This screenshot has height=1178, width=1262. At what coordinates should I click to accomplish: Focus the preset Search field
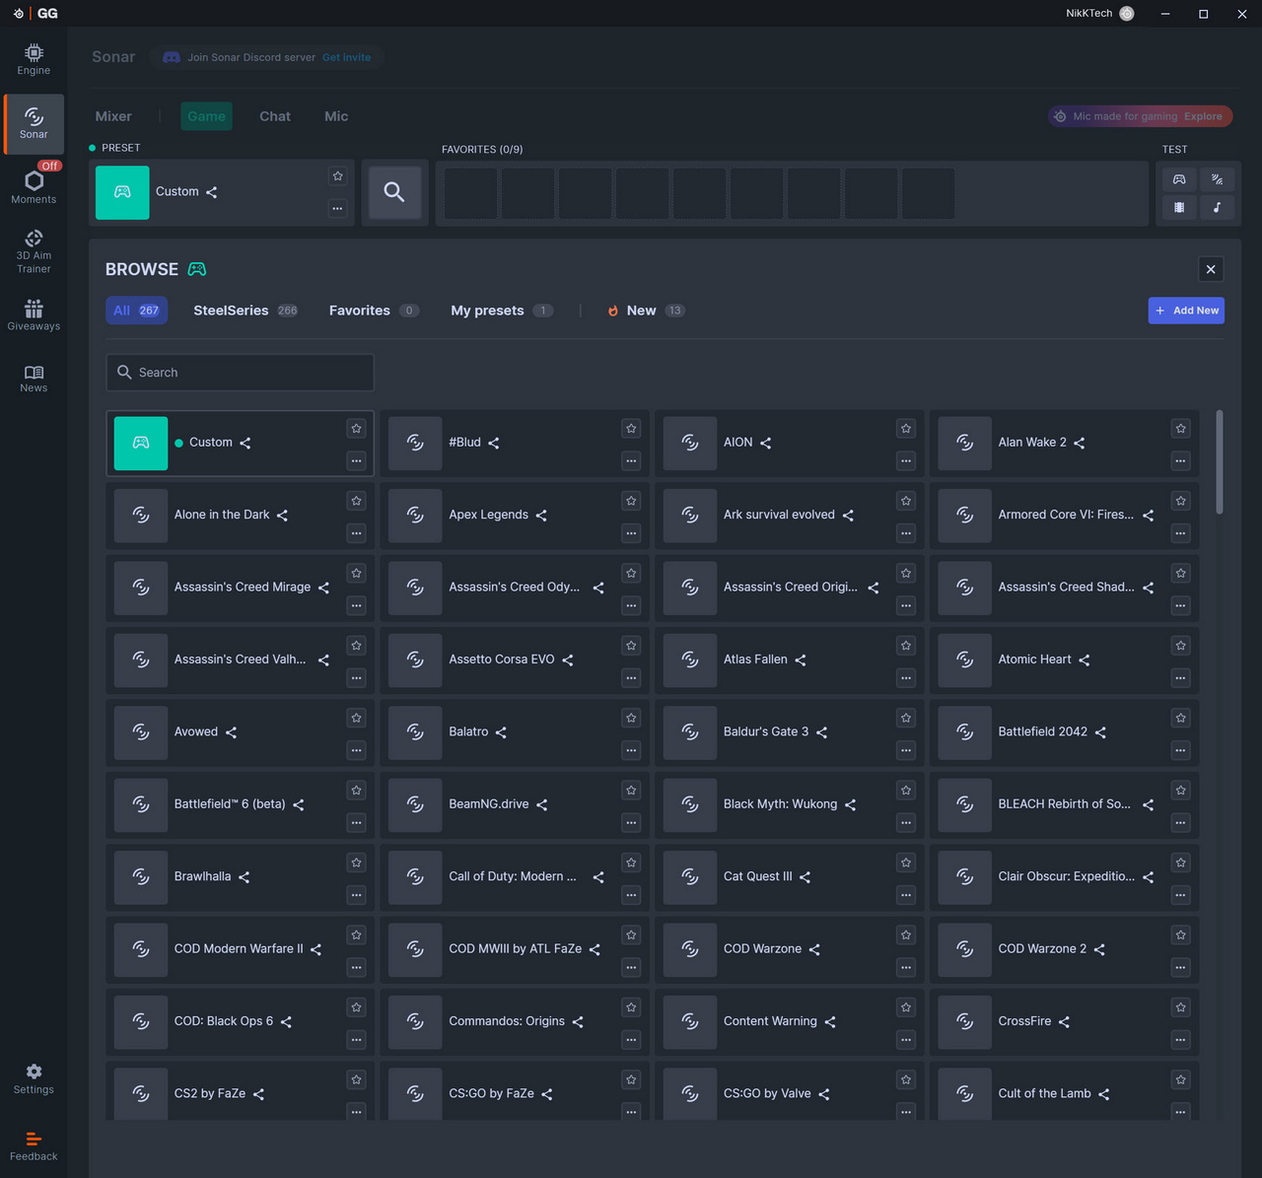point(240,373)
